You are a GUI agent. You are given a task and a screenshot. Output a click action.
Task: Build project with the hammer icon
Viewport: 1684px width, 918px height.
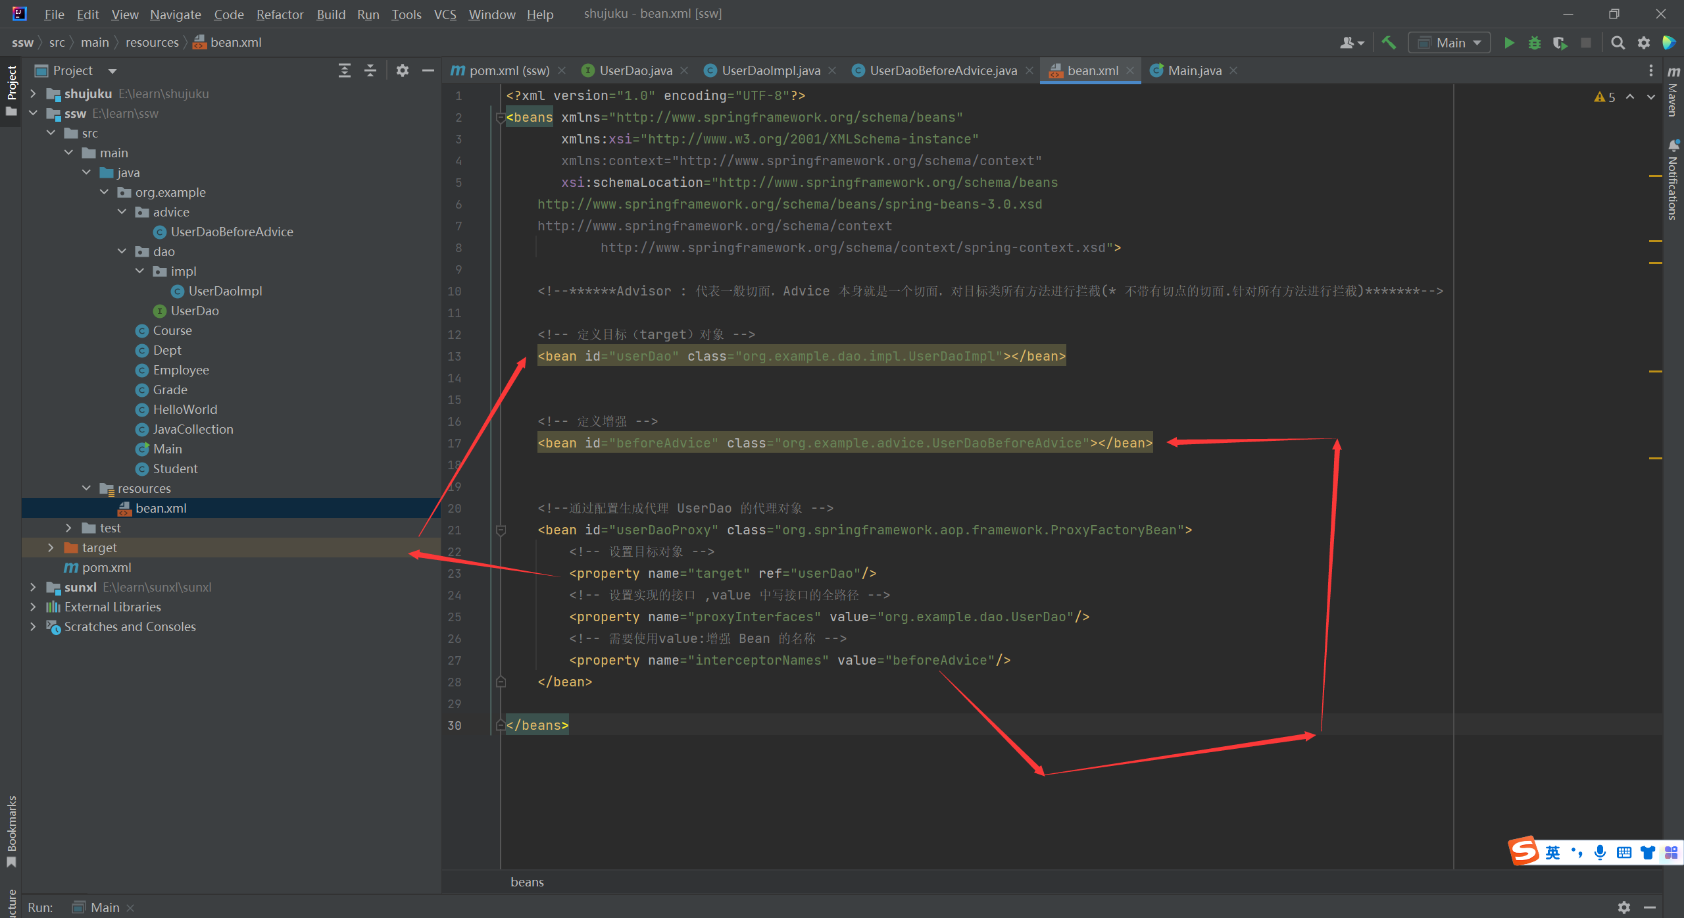pyautogui.click(x=1388, y=43)
